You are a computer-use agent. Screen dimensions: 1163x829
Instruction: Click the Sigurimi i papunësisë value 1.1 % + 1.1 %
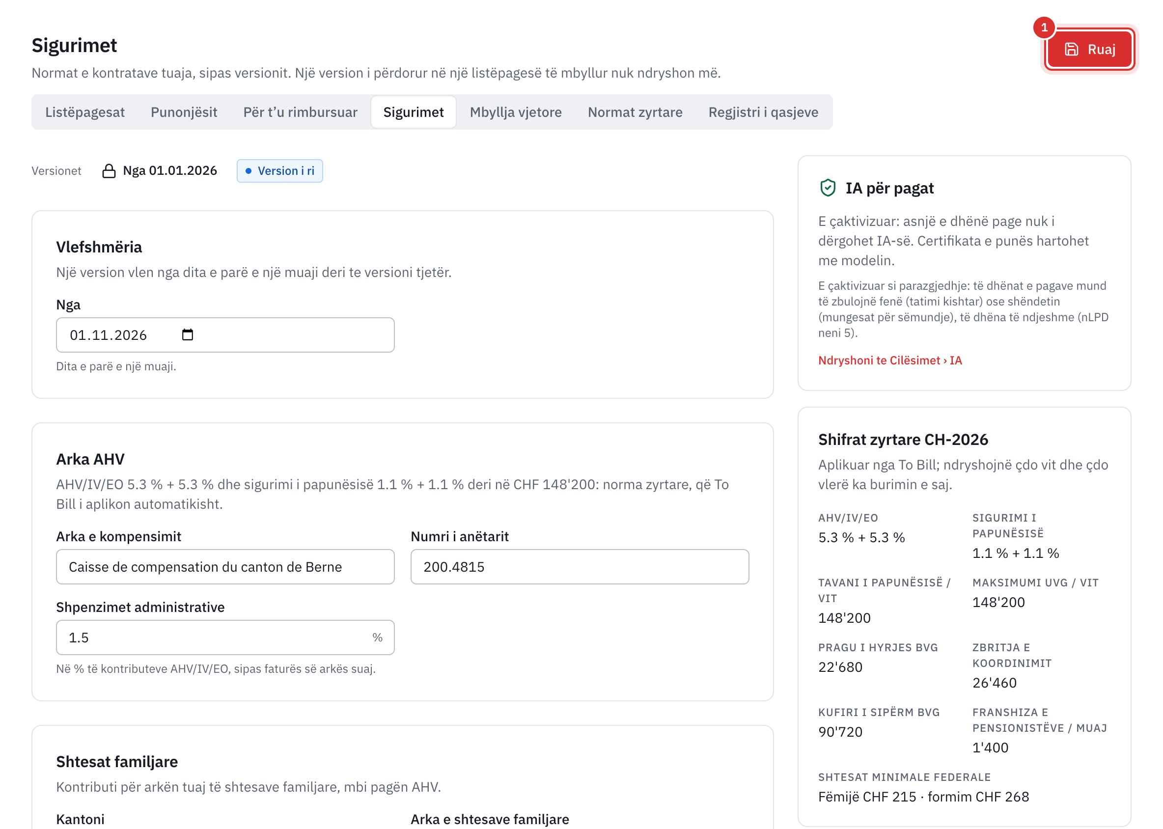point(1016,553)
